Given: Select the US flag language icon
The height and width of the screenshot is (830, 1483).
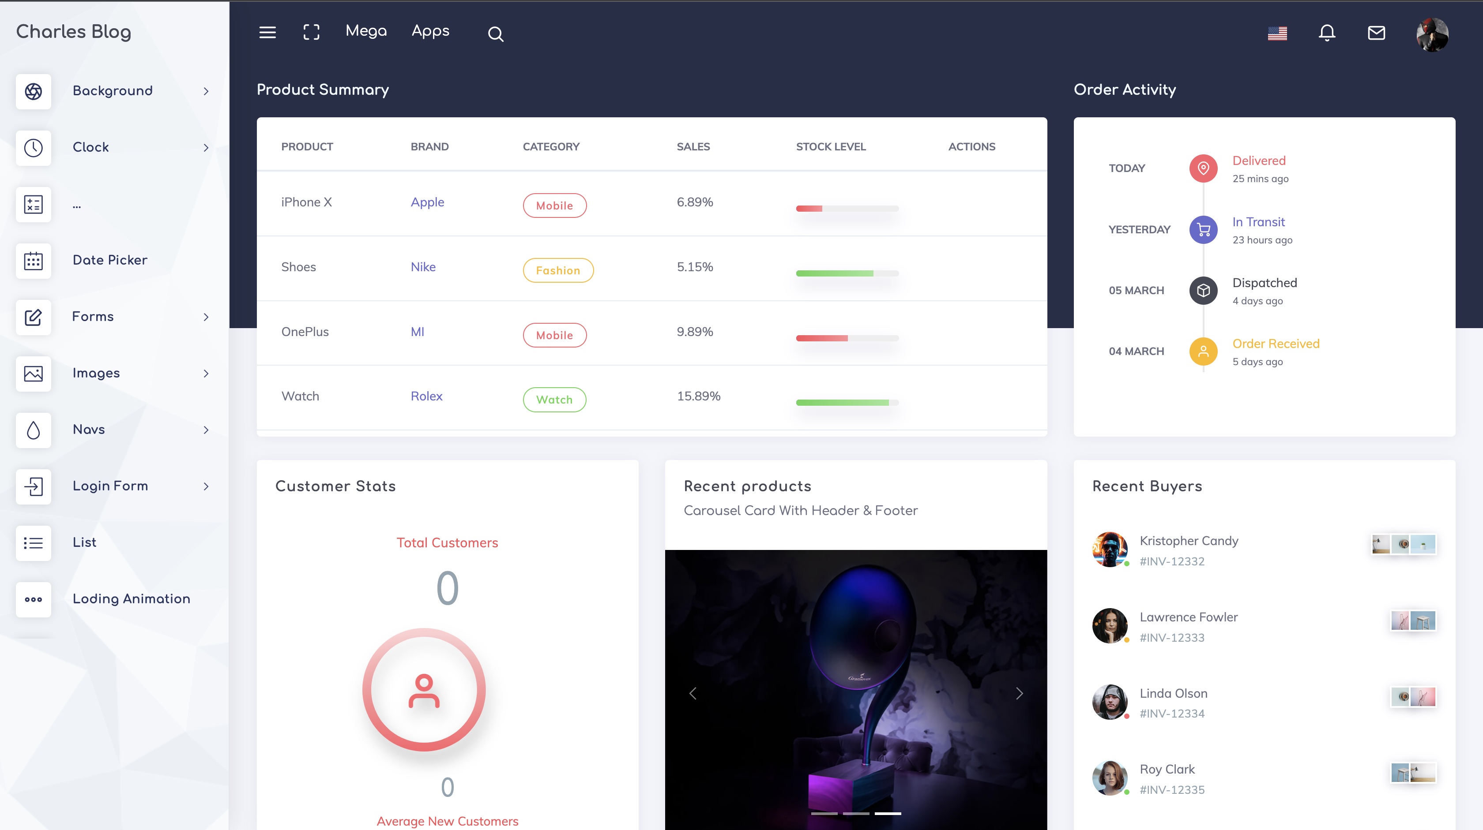Looking at the screenshot, I should (1277, 34).
